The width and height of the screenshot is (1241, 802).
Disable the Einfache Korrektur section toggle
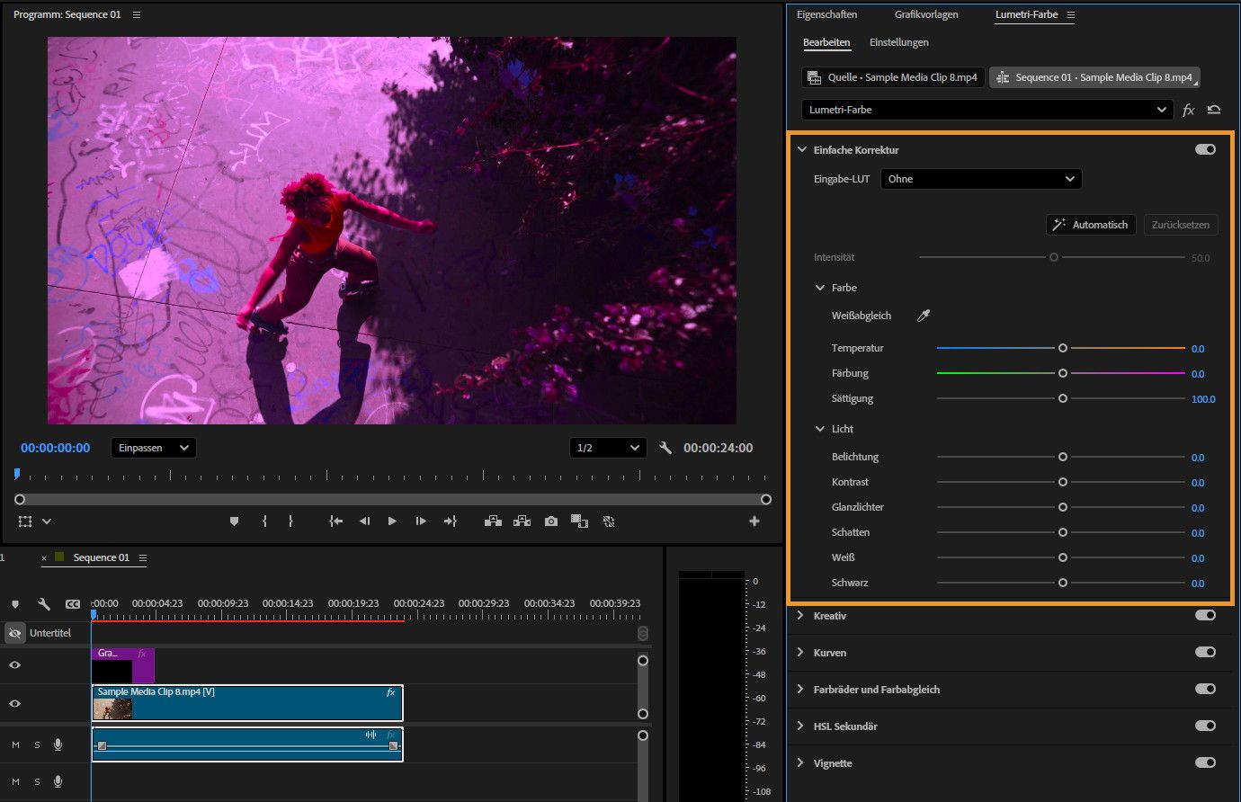point(1205,149)
